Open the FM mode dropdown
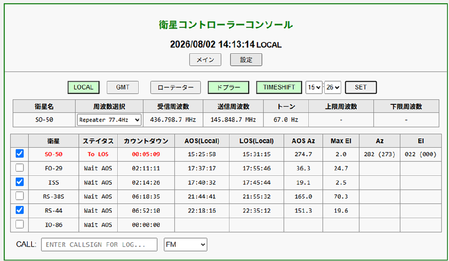 186,245
